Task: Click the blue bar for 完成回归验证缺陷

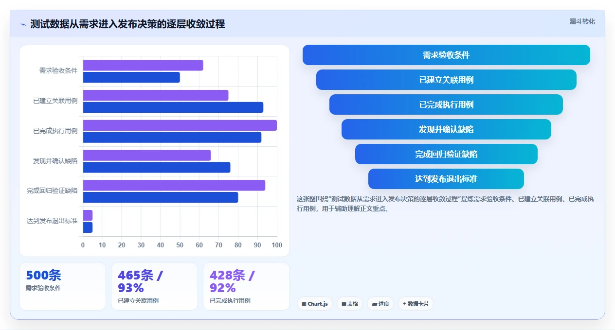Action: tap(161, 197)
